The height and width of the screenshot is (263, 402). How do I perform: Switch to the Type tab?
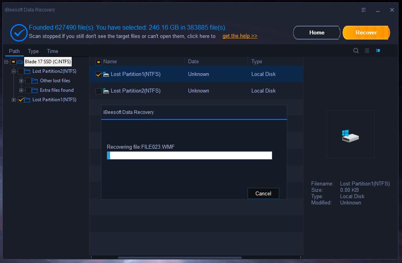click(x=33, y=51)
